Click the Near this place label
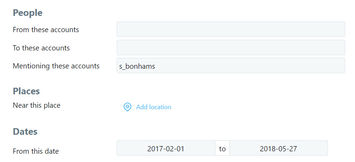The width and height of the screenshot is (355, 162). (36, 105)
